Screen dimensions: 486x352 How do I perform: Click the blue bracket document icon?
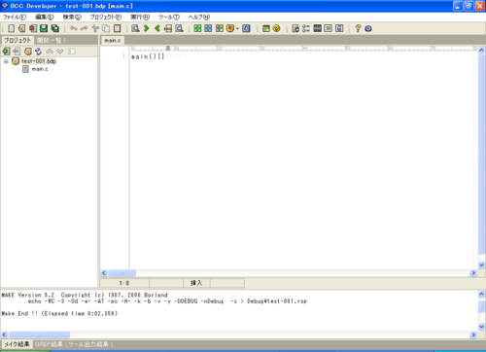coord(339,28)
